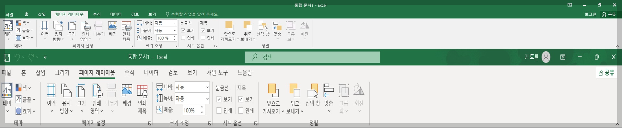The width and height of the screenshot is (622, 128).
Task: Switch to 개발 도구 tab in lower ribbon
Action: pos(217,73)
